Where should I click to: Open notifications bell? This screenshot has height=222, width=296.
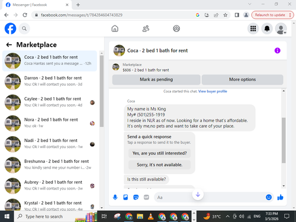click(267, 28)
